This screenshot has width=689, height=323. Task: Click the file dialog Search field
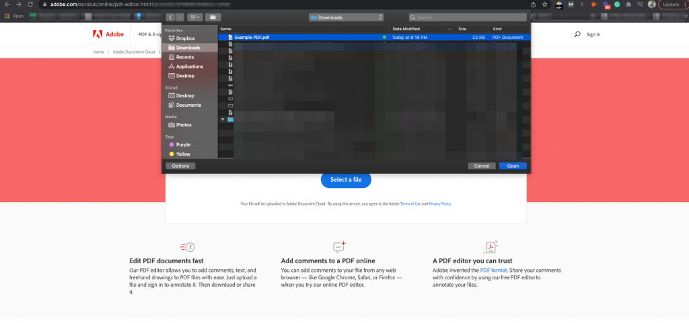point(468,17)
